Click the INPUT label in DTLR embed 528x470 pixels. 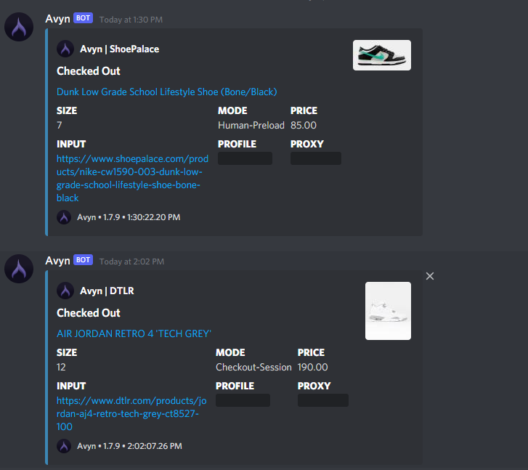click(x=71, y=386)
